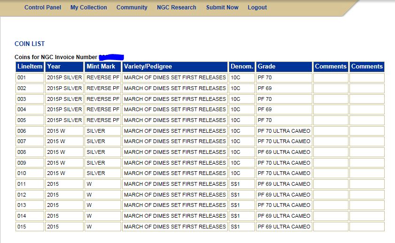Click the grade cell in row 008
Image resolution: width=395 pixels, height=243 pixels.
tap(284, 152)
